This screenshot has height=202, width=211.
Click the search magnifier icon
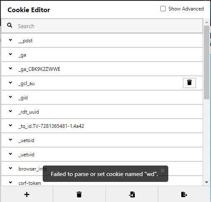pyautogui.click(x=10, y=25)
